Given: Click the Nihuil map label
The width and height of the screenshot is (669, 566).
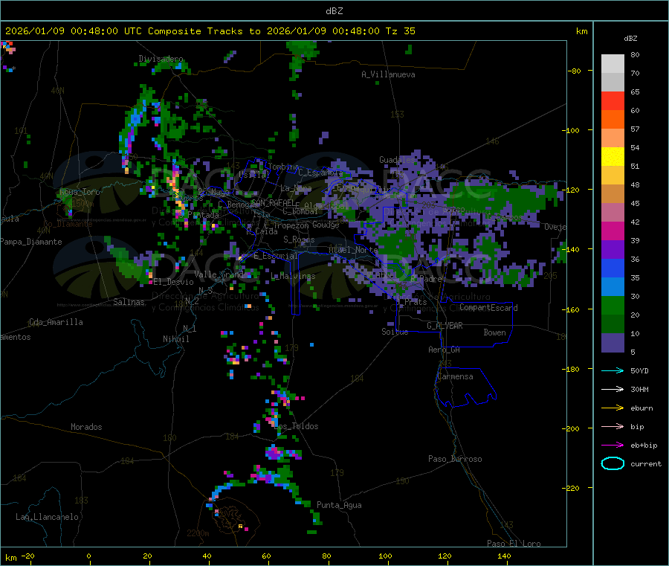Looking at the screenshot, I should click(175, 339).
